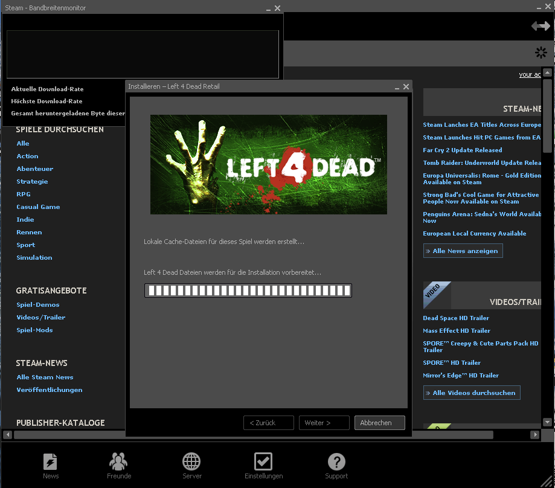555x488 pixels.
Task: Click the Weiter > button
Action: pyautogui.click(x=324, y=423)
